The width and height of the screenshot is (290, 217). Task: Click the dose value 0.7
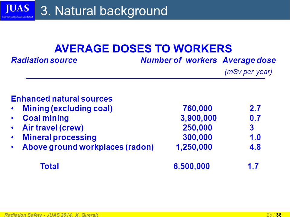coord(255,118)
